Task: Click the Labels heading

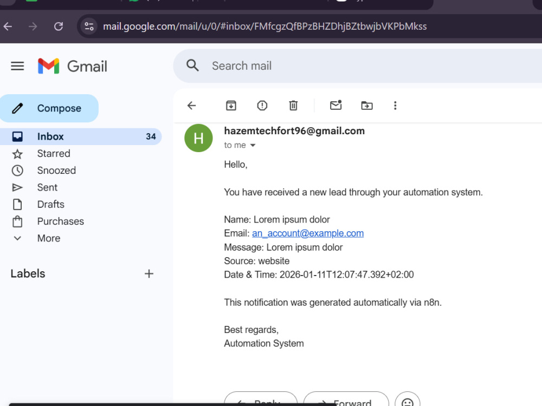Action: tap(28, 274)
